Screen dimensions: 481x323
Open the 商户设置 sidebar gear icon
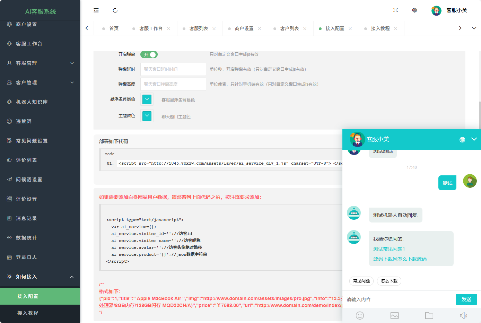tap(9, 24)
